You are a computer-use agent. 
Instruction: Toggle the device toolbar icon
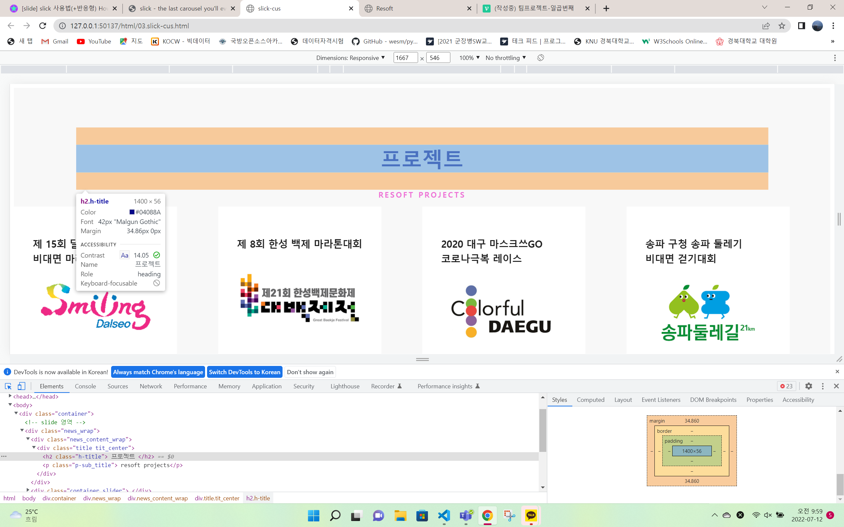click(21, 386)
